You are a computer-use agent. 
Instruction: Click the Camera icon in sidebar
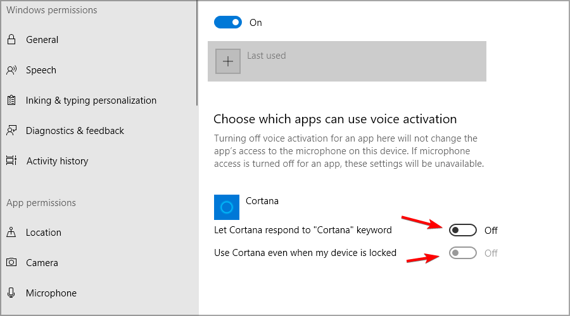[x=11, y=263]
